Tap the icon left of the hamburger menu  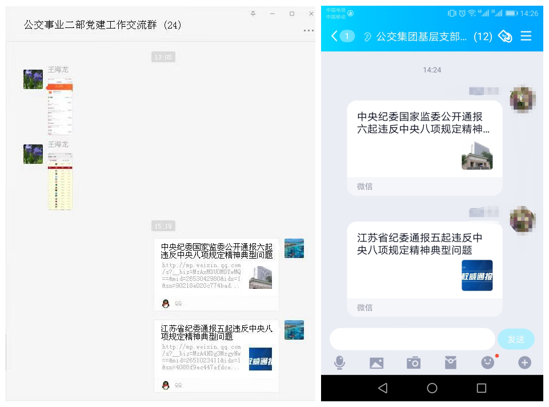tap(504, 37)
